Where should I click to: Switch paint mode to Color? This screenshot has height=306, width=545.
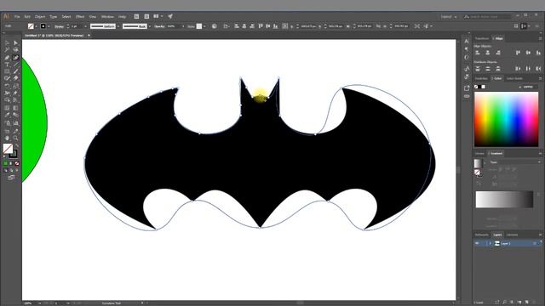tap(6, 163)
